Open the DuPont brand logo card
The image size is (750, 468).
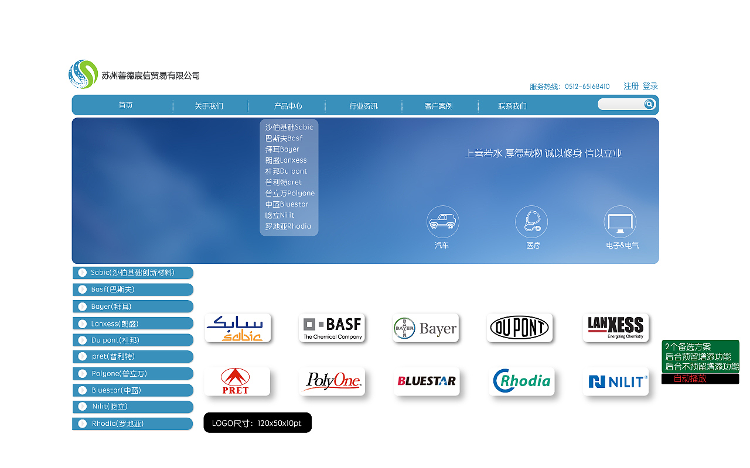520,328
